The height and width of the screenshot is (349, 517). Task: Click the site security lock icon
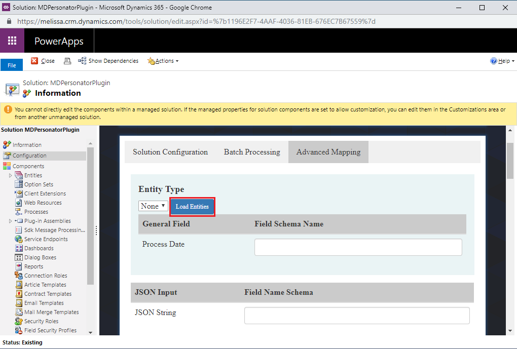(9, 21)
